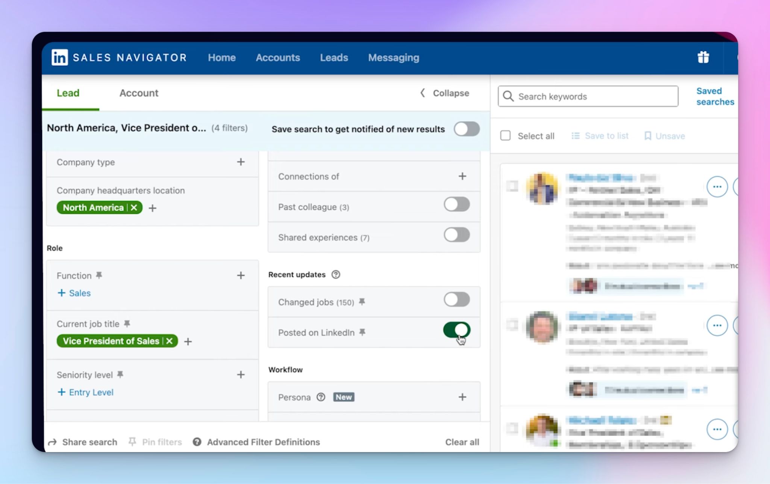Enable the Shared experiences toggle
Viewport: 770px width, 484px height.
click(456, 235)
